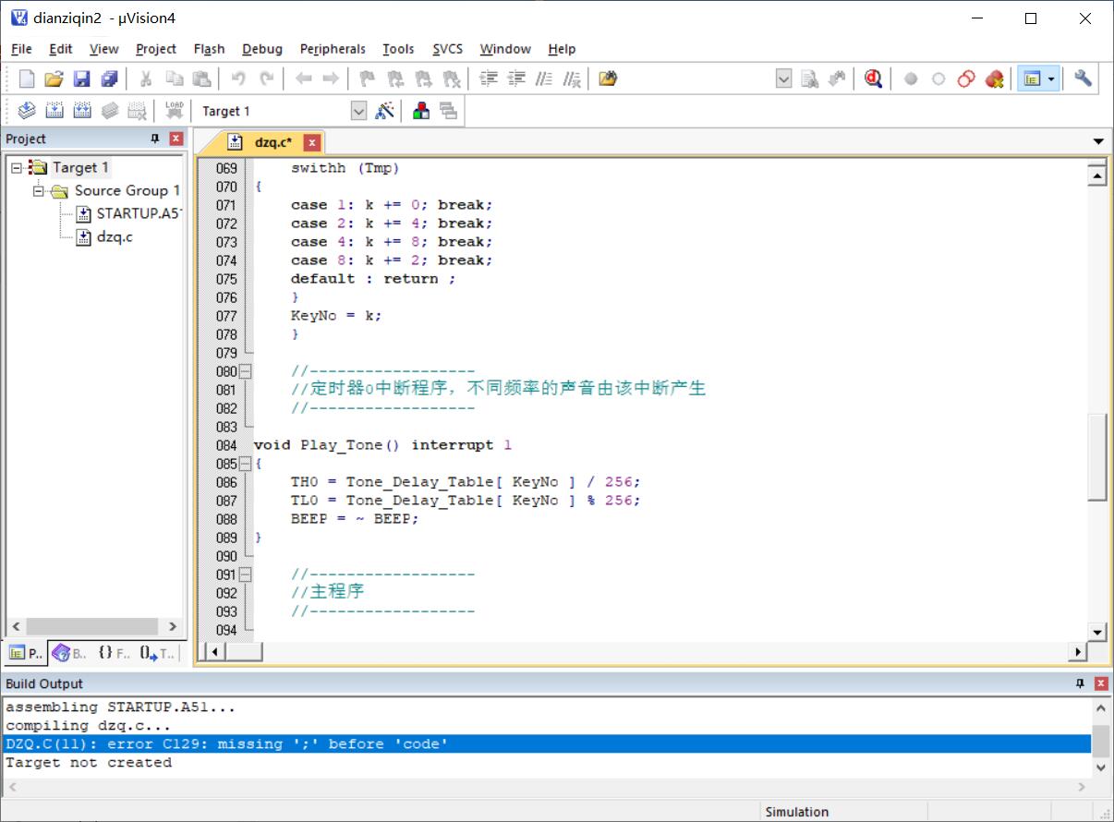Open the SVCS menu
The height and width of the screenshot is (822, 1114).
pos(447,49)
